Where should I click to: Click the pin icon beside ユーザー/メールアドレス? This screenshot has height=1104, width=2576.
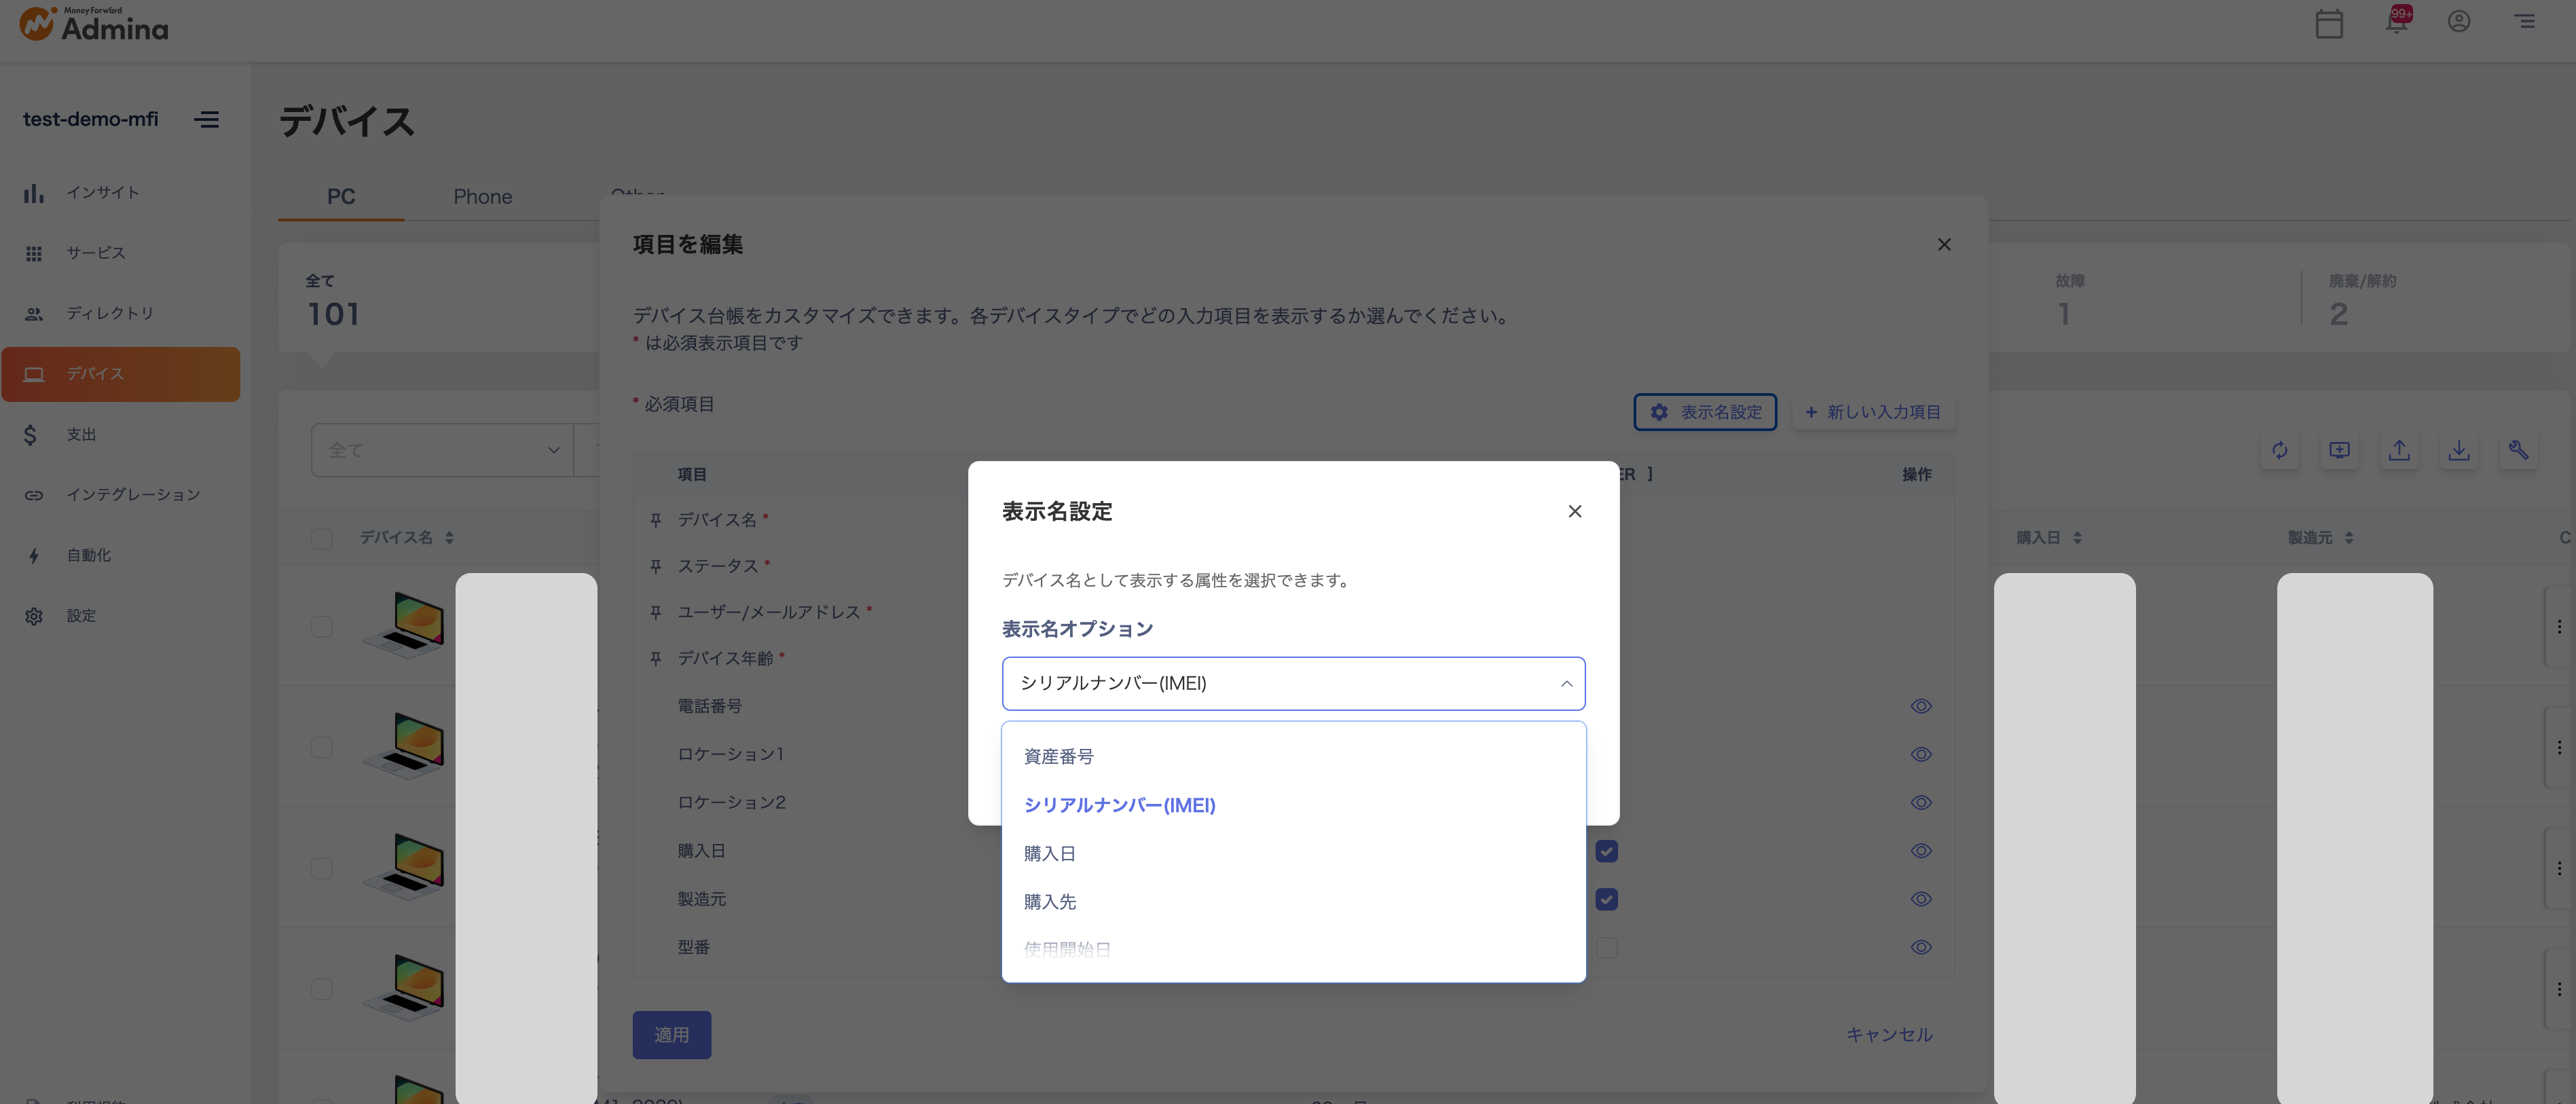(656, 612)
